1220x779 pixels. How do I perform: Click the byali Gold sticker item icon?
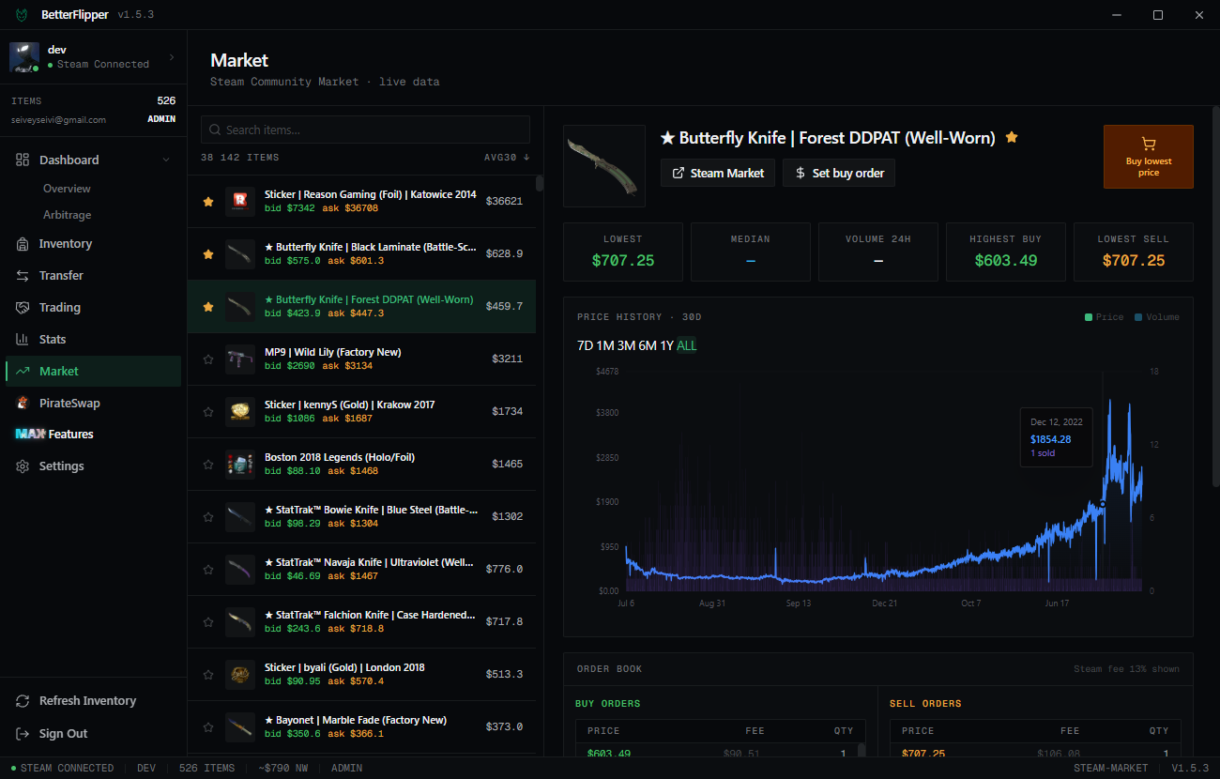tap(240, 675)
